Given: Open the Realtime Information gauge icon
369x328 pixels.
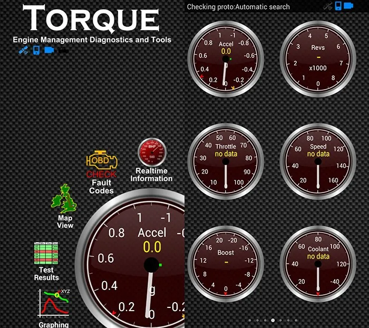Looking at the screenshot, I should pos(152,152).
